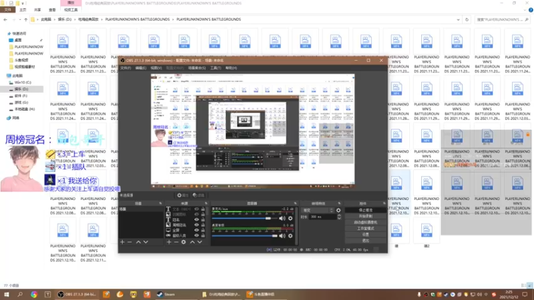Image resolution: width=534 pixels, height=300 pixels.
Task: Toggle visibility eye of 冠名 text source
Action: point(196,220)
